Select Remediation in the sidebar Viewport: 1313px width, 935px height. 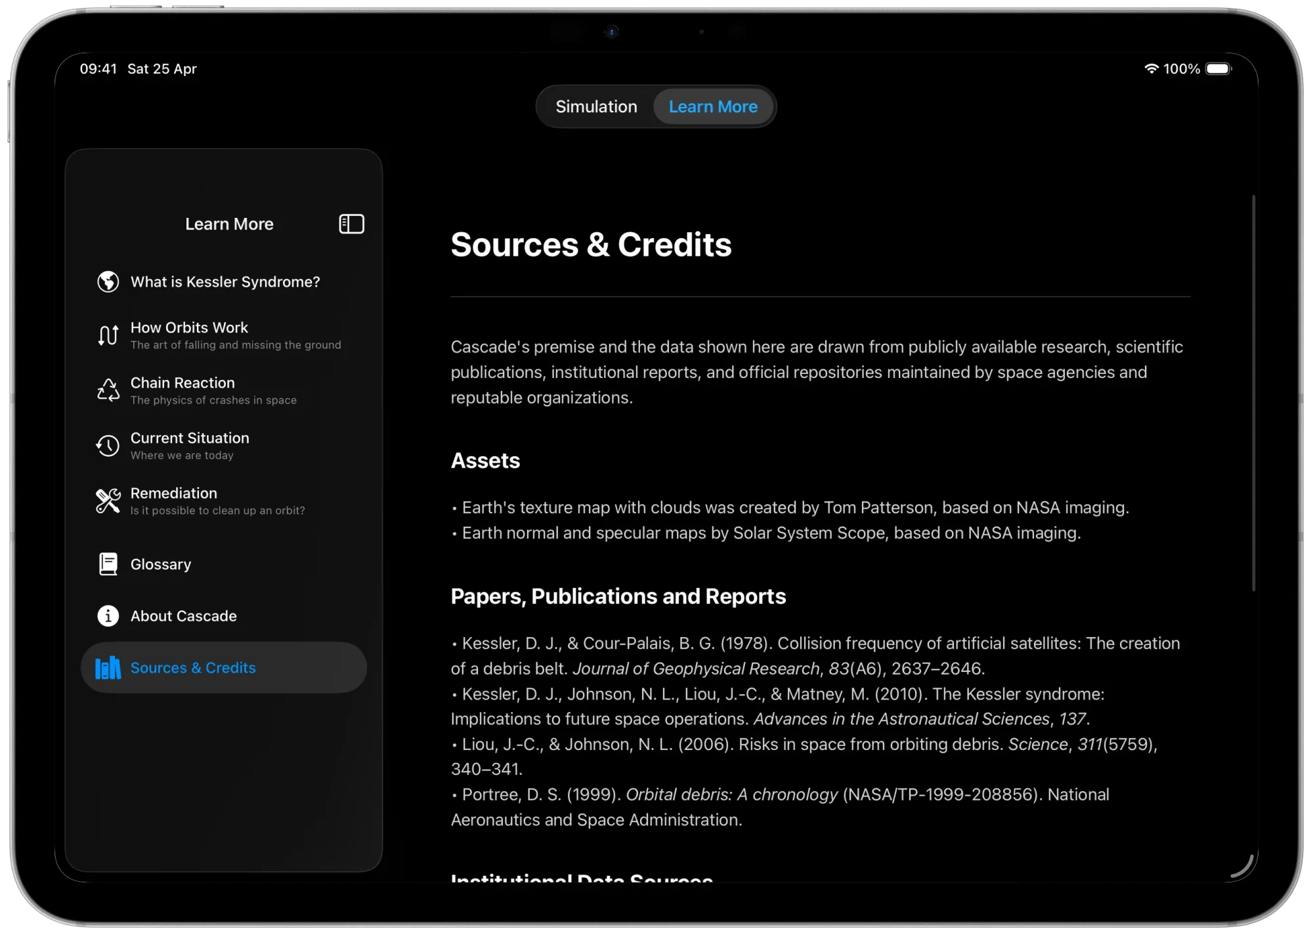click(174, 493)
